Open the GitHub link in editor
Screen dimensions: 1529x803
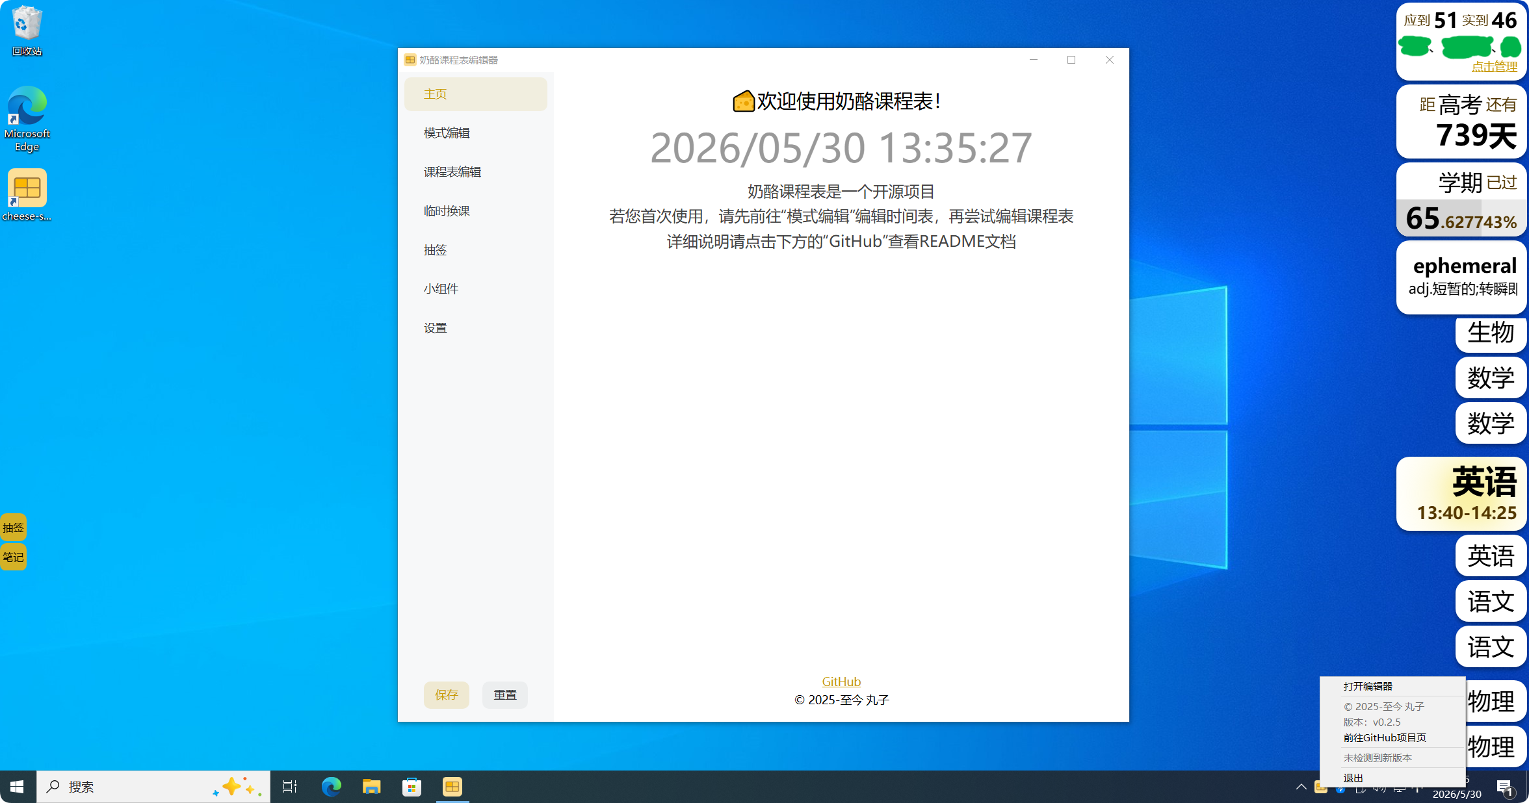pos(841,682)
